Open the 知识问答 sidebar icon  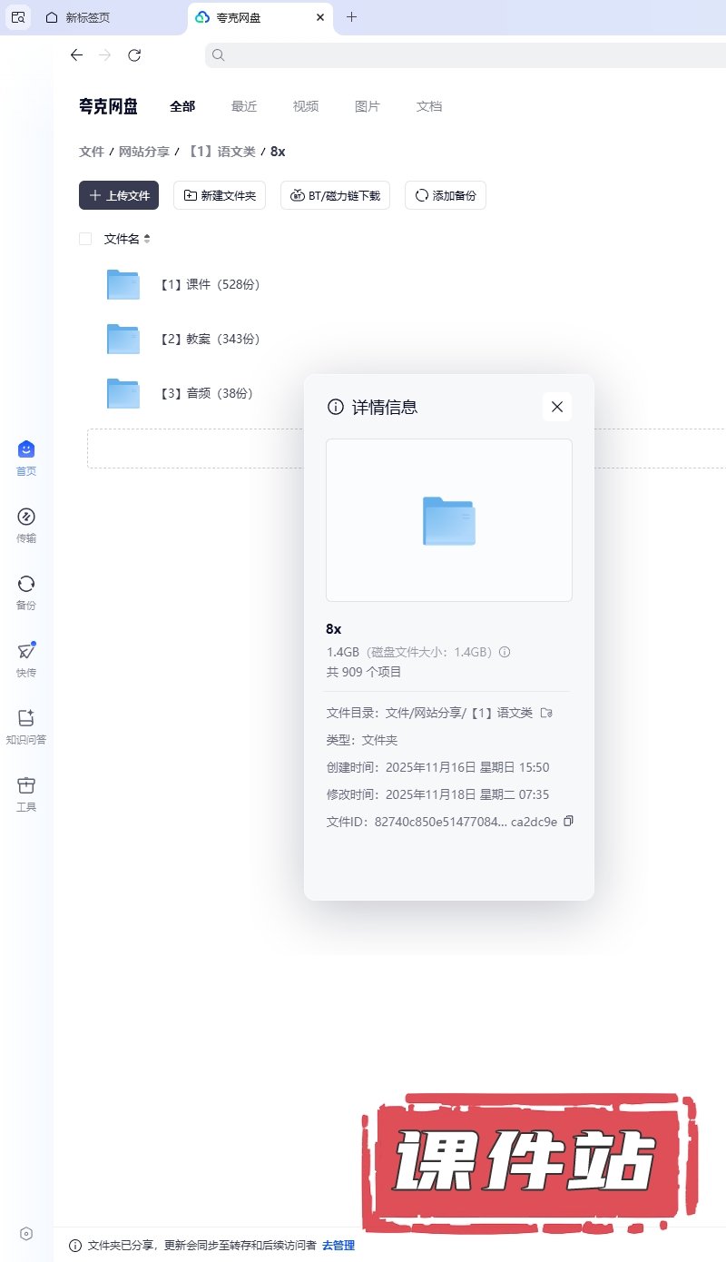coord(25,718)
